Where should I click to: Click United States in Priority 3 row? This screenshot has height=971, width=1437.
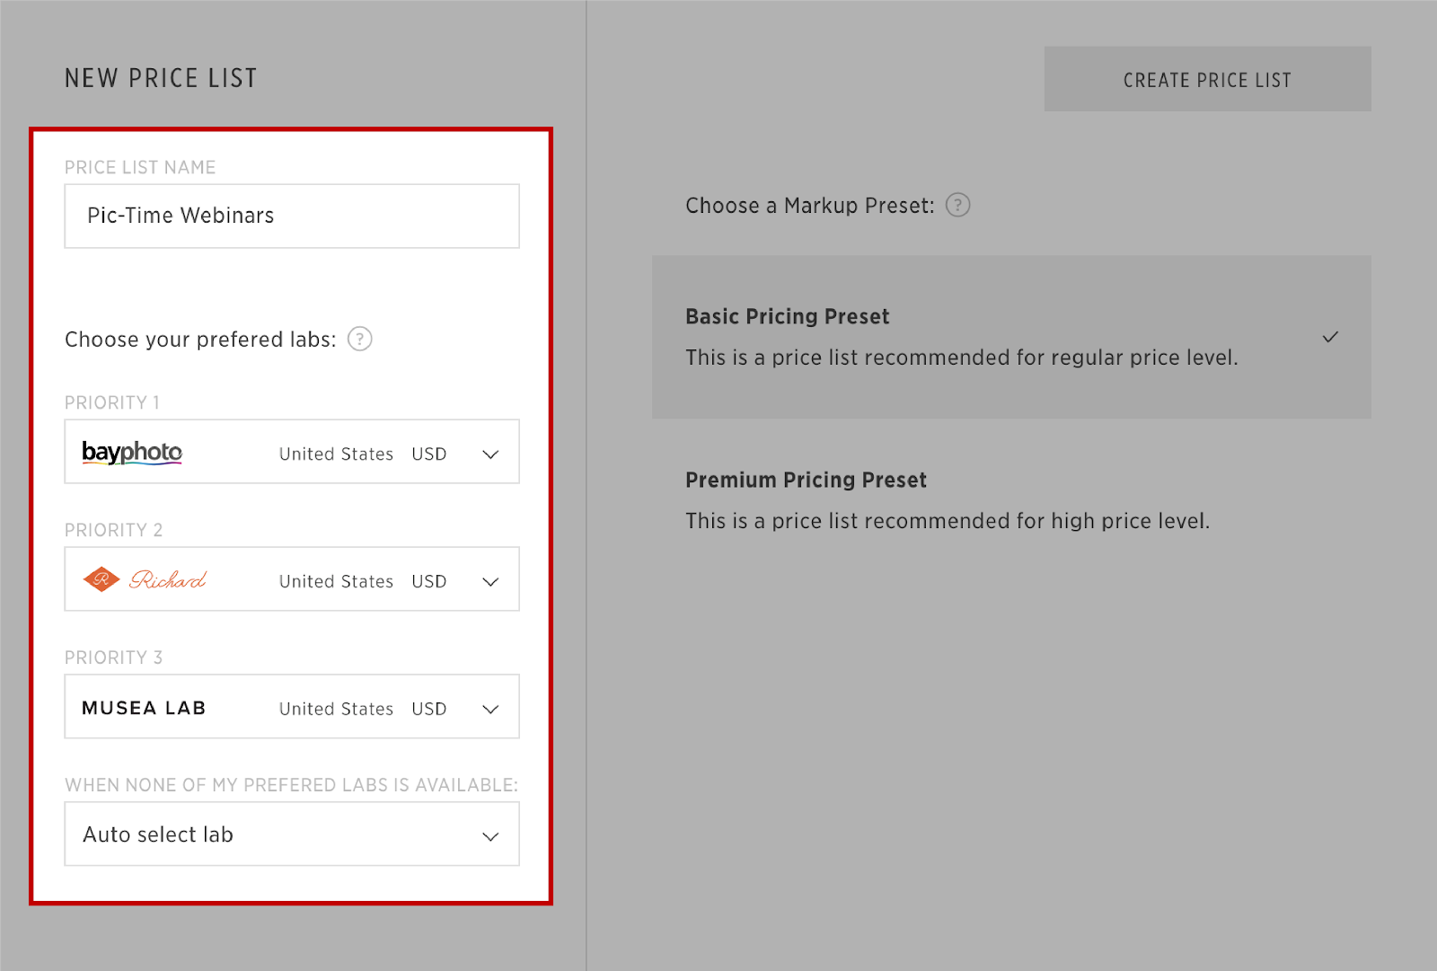pyautogui.click(x=336, y=710)
